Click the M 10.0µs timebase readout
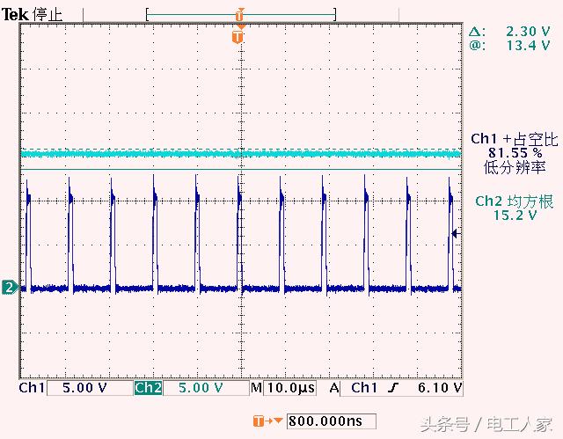 [x=283, y=388]
